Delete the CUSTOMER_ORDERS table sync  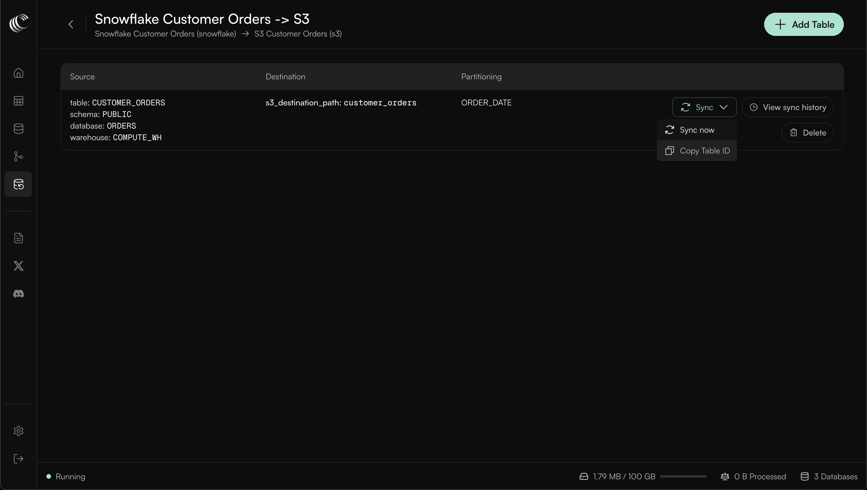point(807,133)
